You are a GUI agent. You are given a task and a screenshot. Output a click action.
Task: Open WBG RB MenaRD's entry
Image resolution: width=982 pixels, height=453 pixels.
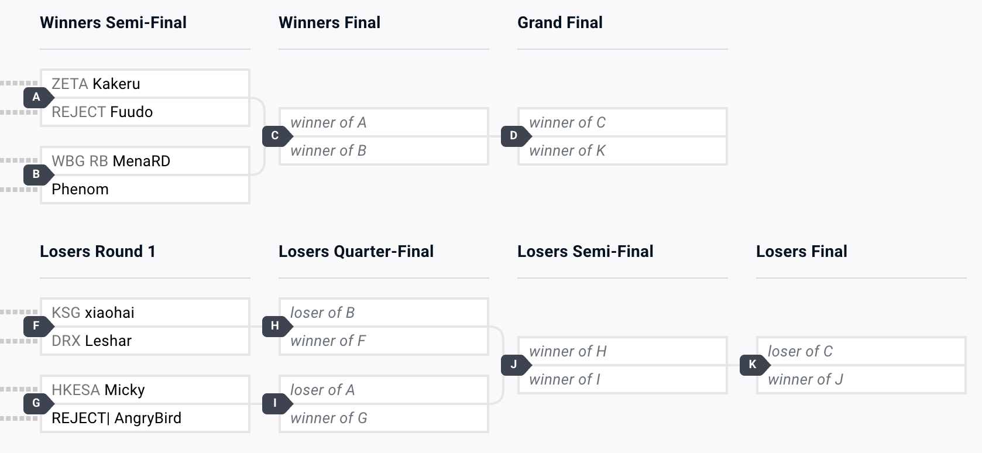point(145,161)
